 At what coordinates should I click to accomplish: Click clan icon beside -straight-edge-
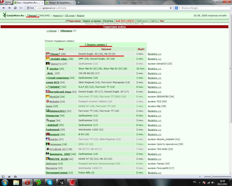point(47,58)
